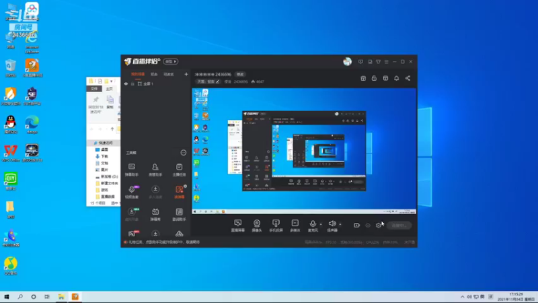This screenshot has width=538, height=303.
Task: Click the start streaming button at bottom right
Action: point(399,226)
